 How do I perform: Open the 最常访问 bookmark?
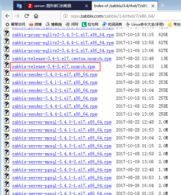[x=15, y=24]
